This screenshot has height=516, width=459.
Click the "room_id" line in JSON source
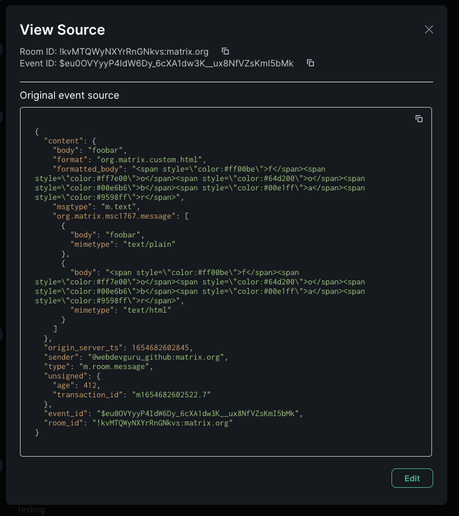click(139, 423)
